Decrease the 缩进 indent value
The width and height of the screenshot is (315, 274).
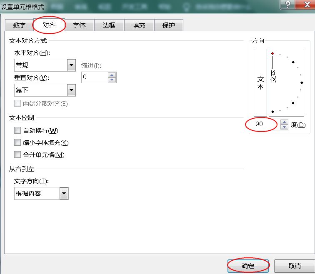click(x=112, y=80)
